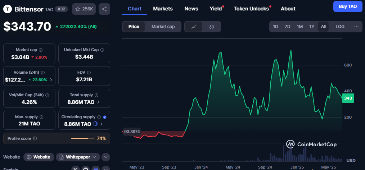Expand Volume (24h) details chevron
Viewport: 365px width, 170px height.
pyautogui.click(x=51, y=80)
